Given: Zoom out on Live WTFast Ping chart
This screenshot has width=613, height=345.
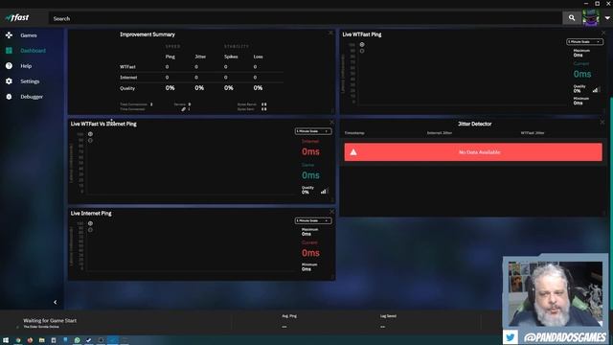Looking at the screenshot, I should pos(362,51).
